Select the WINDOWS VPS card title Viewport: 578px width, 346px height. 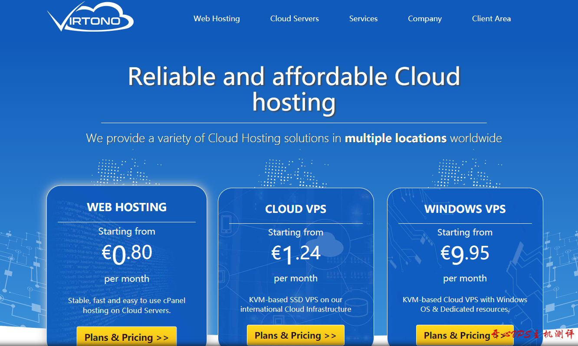click(465, 209)
